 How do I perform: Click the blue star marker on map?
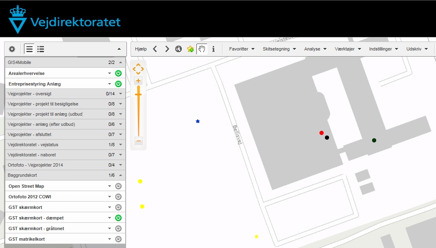pos(198,121)
